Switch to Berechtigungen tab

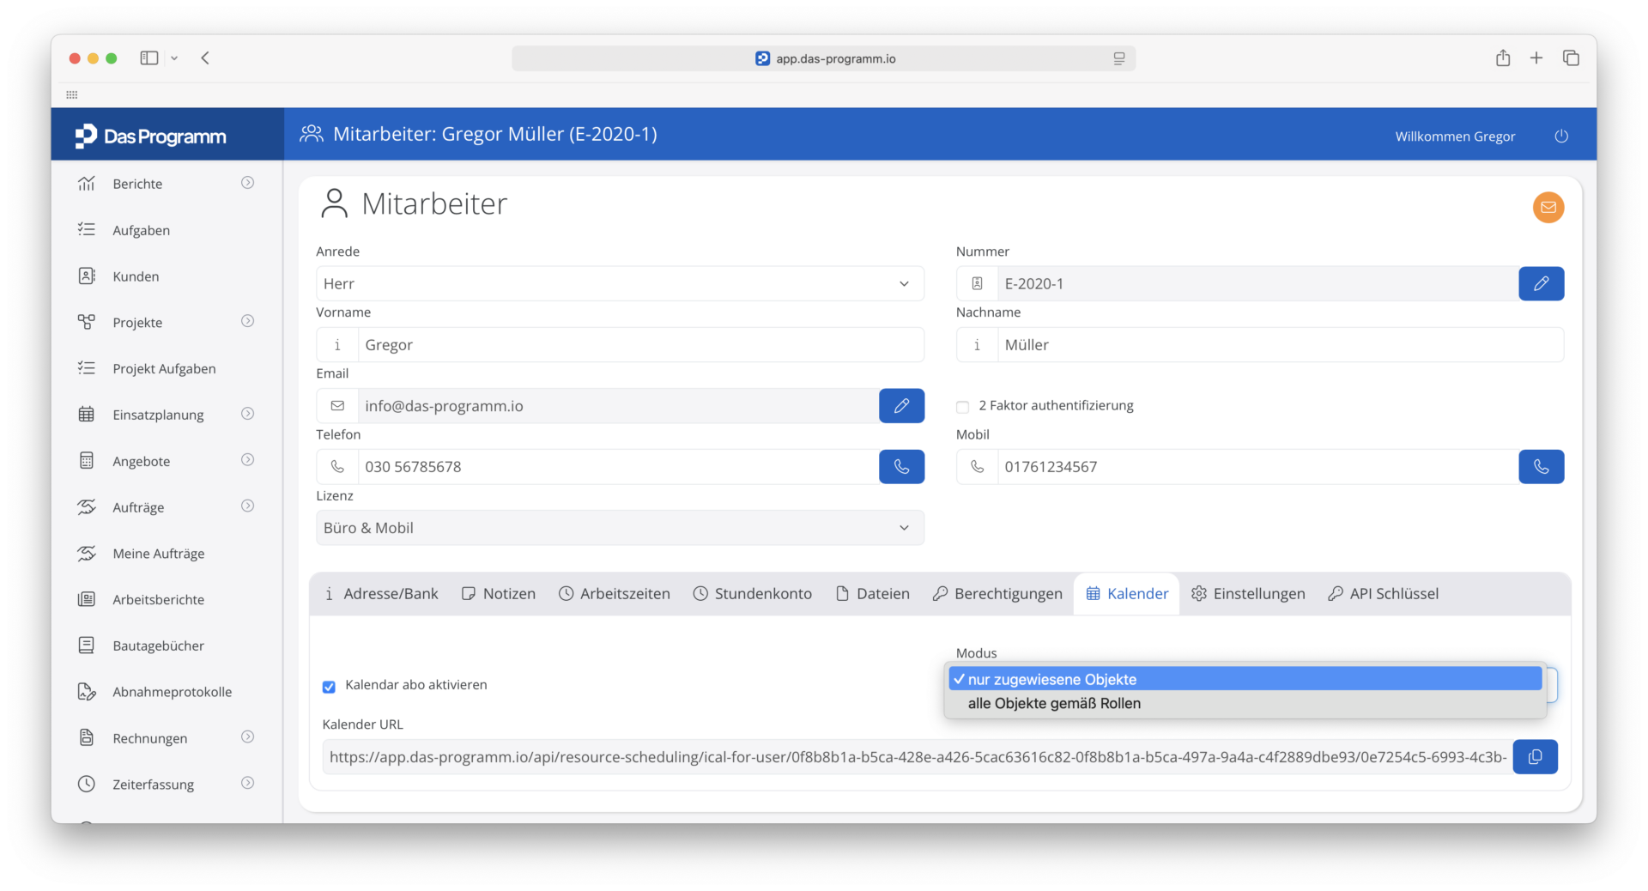(997, 594)
